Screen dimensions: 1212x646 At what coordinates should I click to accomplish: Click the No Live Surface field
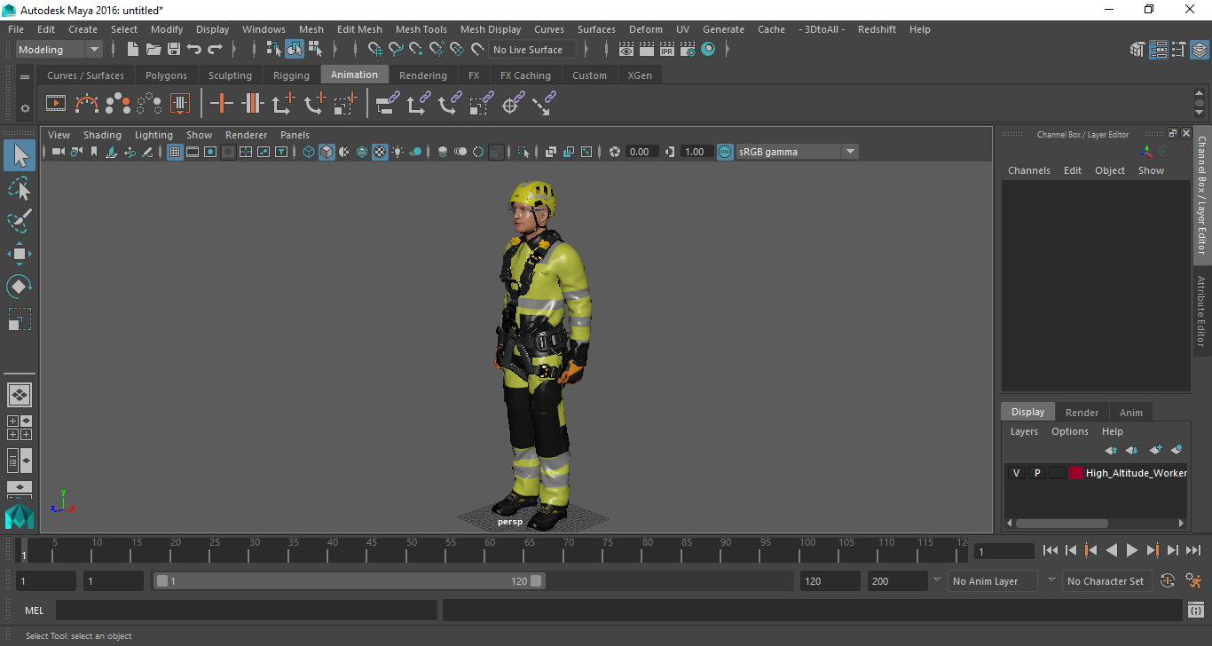(532, 50)
